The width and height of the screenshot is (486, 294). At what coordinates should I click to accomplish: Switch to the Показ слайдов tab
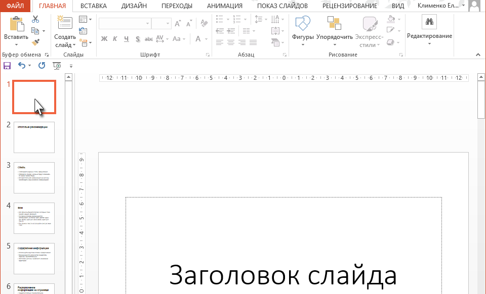[282, 6]
